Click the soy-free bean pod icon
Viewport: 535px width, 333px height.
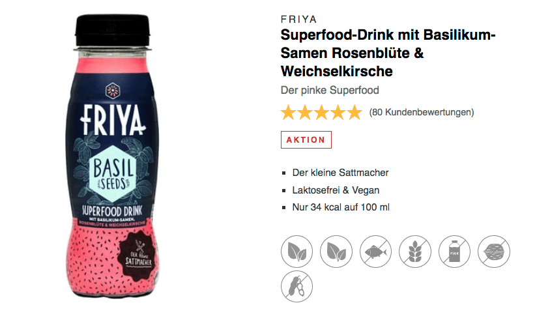pyautogui.click(x=297, y=286)
